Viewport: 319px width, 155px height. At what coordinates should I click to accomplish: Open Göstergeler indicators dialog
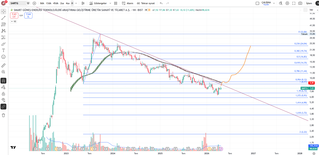98,3
